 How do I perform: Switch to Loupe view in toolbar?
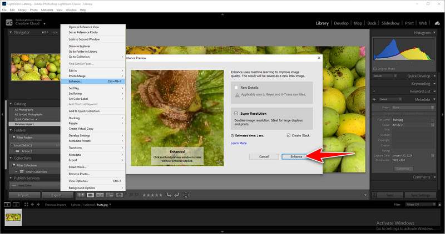coord(90,195)
